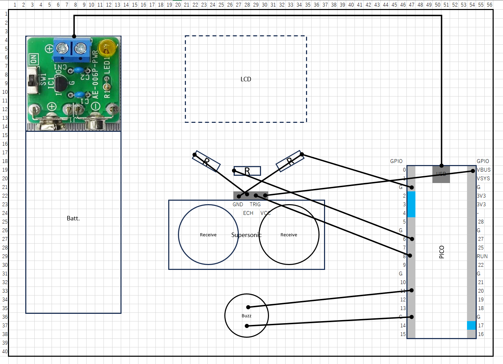Select the dashed LCD rectangle

coord(246,79)
